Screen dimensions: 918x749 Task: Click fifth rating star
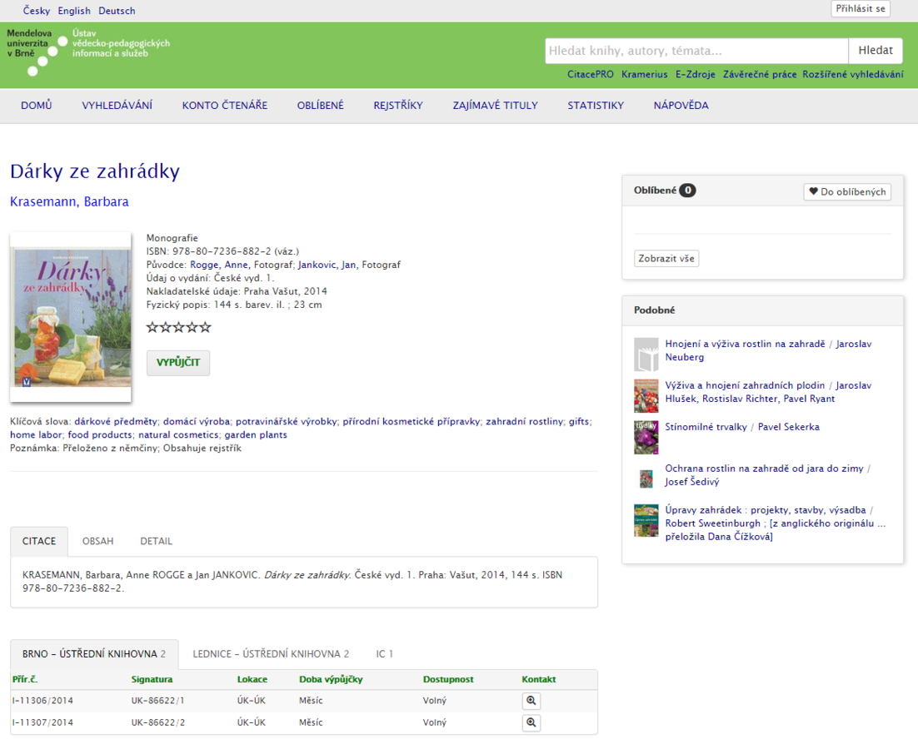point(205,327)
